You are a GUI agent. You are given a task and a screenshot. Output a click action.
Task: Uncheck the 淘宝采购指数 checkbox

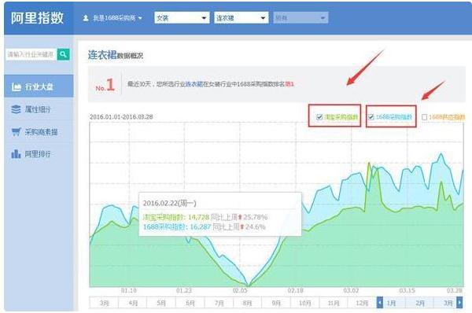319,117
